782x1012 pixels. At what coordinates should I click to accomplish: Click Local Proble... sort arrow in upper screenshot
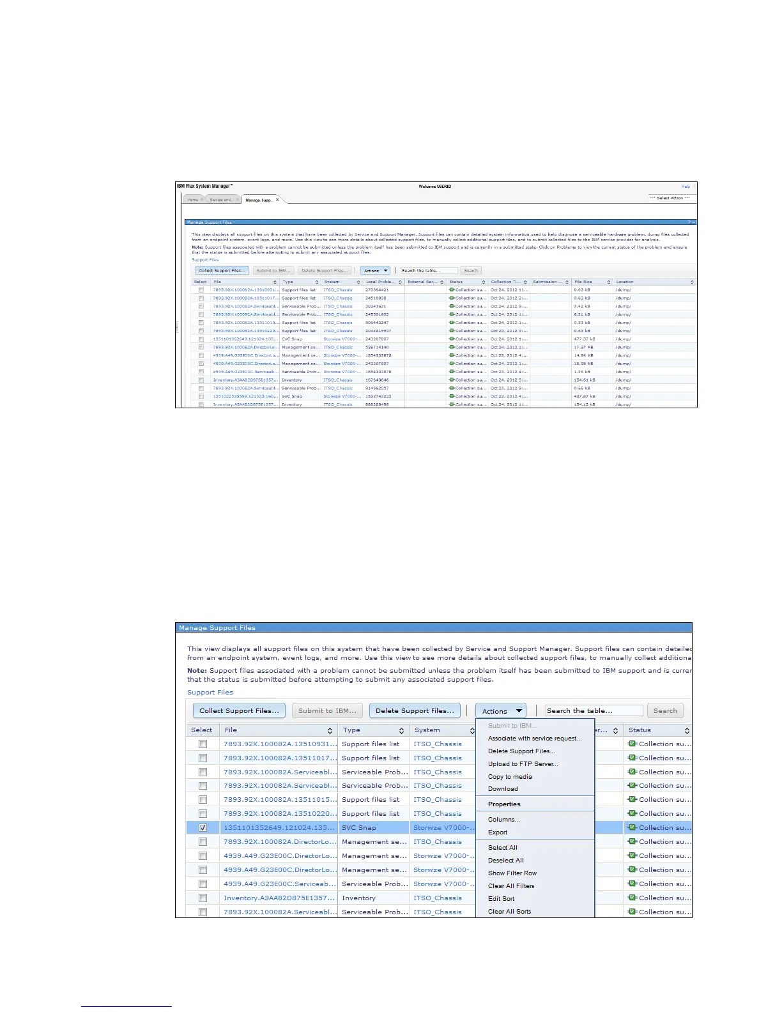pyautogui.click(x=400, y=282)
